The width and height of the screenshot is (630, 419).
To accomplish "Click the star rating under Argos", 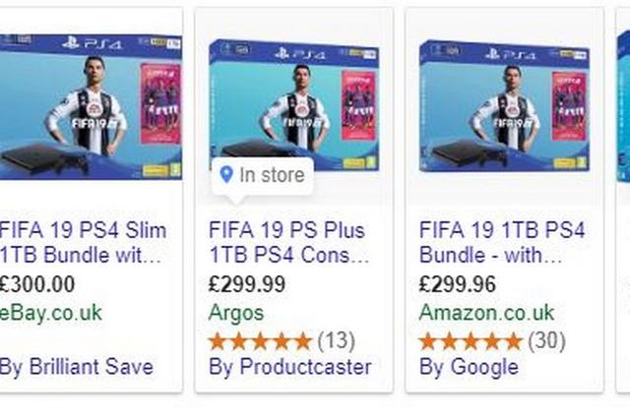I will 260,341.
